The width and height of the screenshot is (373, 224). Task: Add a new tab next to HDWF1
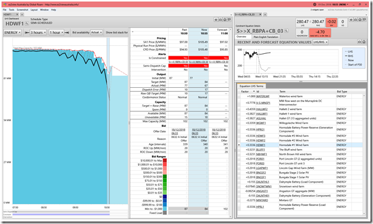[22, 14]
